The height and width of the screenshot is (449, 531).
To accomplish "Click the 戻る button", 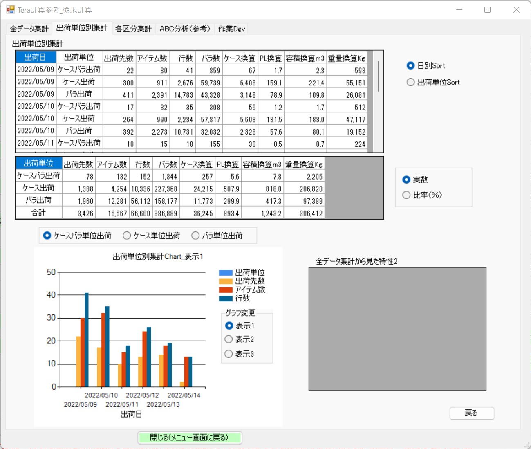I will click(471, 413).
